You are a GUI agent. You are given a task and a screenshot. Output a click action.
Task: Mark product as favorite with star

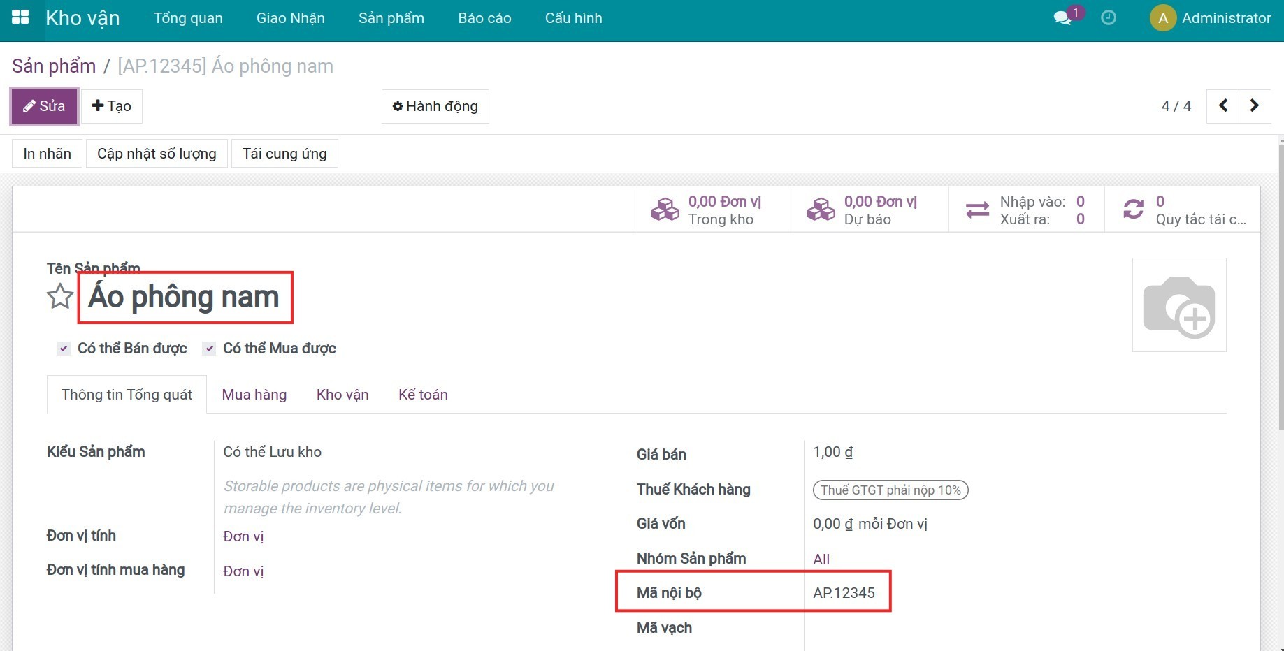60,297
